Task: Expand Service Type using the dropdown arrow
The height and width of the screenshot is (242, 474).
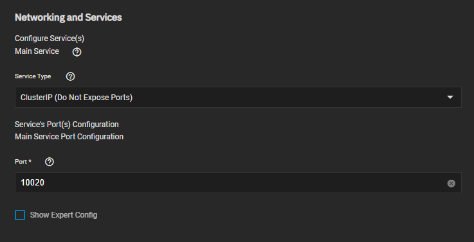Action: 450,97
